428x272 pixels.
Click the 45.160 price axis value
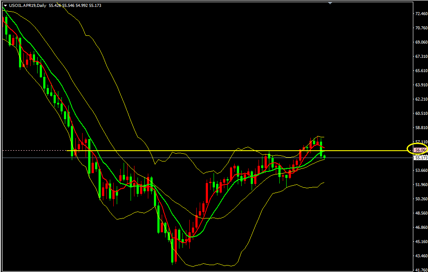click(421, 241)
